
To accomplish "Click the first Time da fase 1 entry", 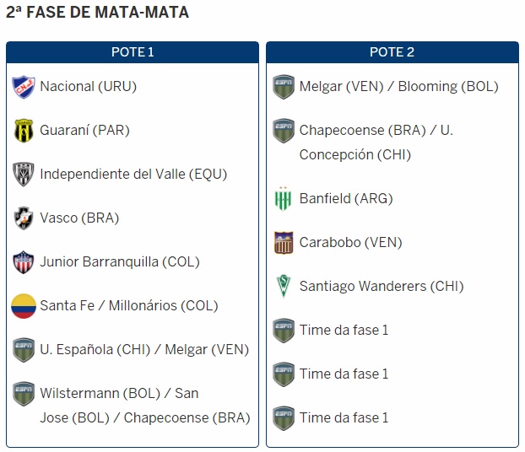I will pyautogui.click(x=344, y=330).
